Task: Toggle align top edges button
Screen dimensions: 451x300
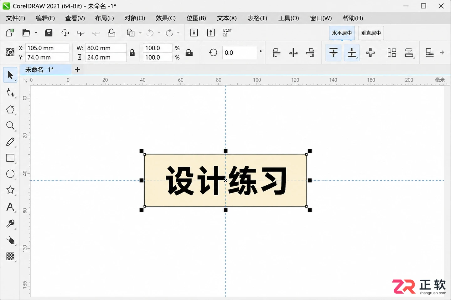Action: (334, 52)
